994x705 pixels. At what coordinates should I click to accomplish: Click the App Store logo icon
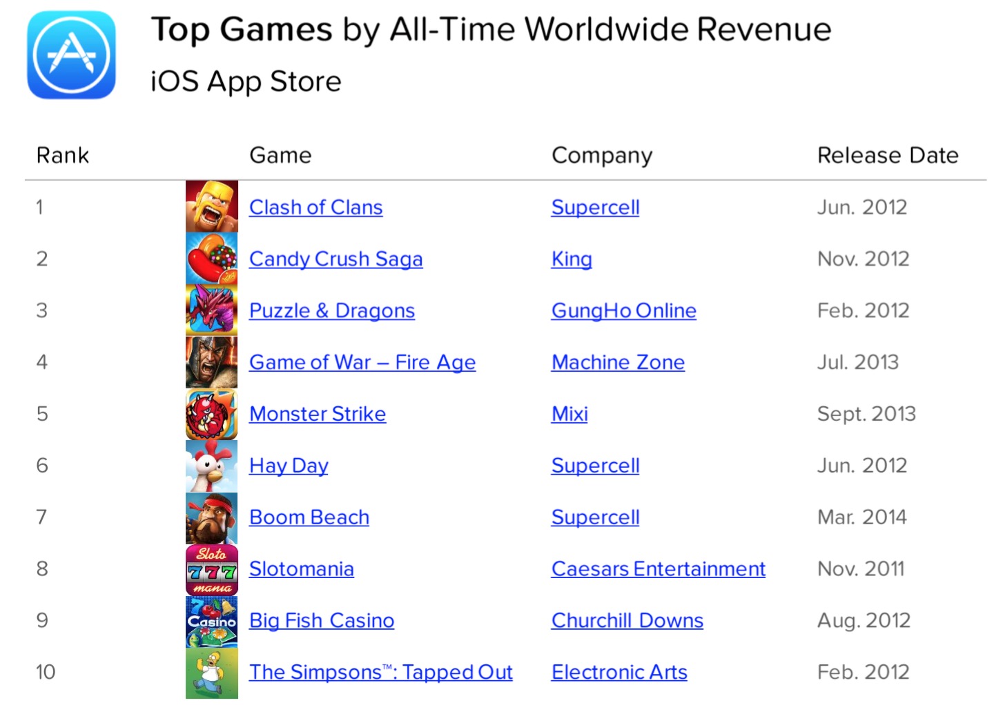[71, 55]
